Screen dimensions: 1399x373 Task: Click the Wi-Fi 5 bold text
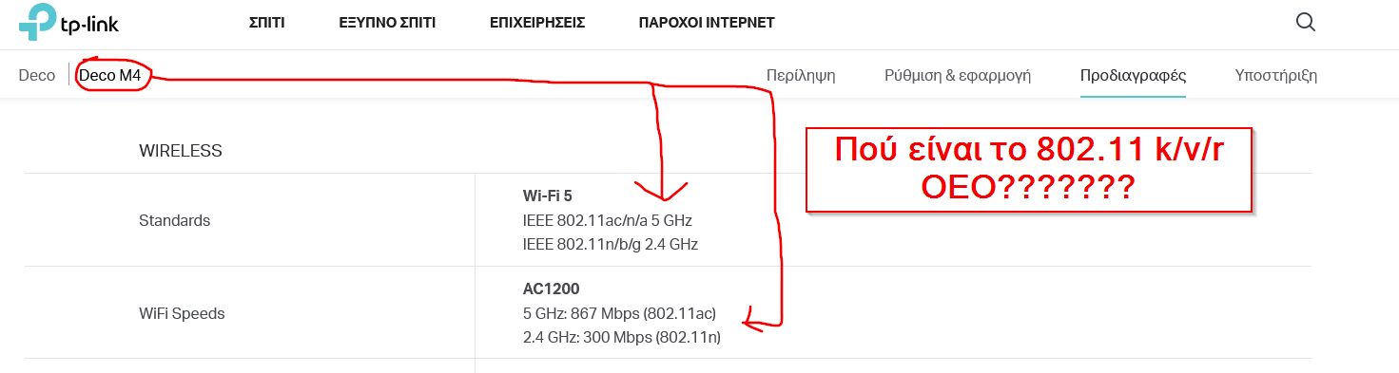[548, 196]
